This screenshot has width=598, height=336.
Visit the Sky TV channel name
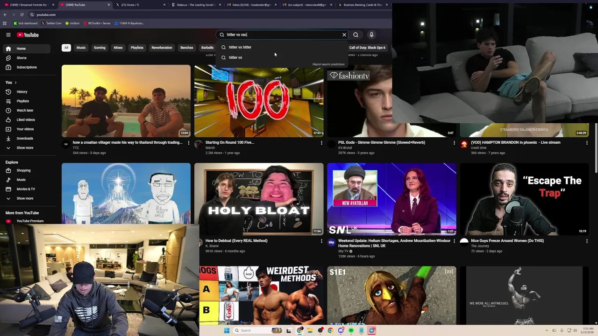click(x=343, y=251)
